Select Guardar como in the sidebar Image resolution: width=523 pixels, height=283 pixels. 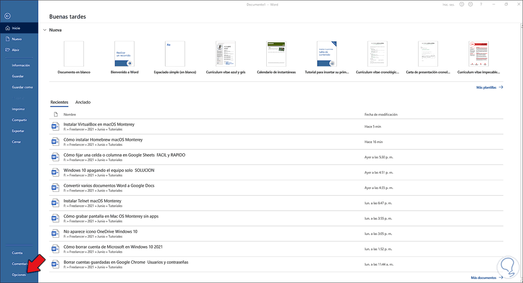(22, 87)
